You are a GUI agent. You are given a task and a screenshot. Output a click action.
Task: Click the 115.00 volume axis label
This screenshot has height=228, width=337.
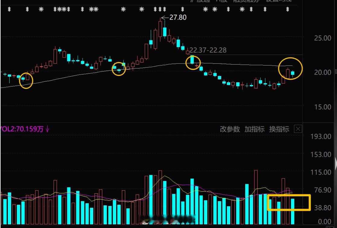click(321, 172)
